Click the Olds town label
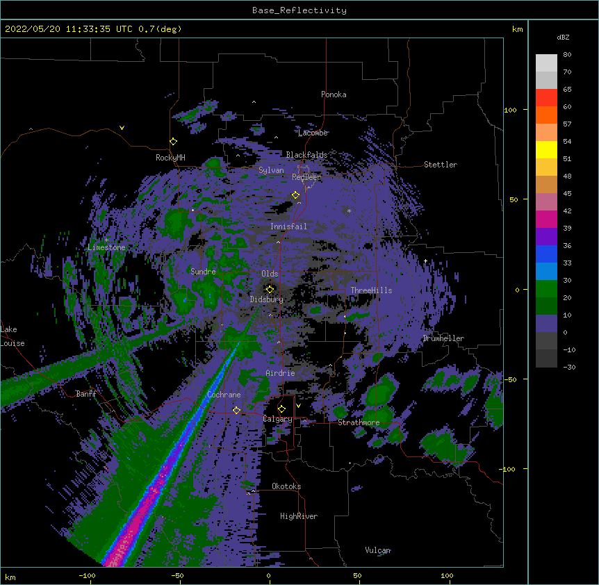Viewport: 599px width, 585px height. pyautogui.click(x=270, y=274)
